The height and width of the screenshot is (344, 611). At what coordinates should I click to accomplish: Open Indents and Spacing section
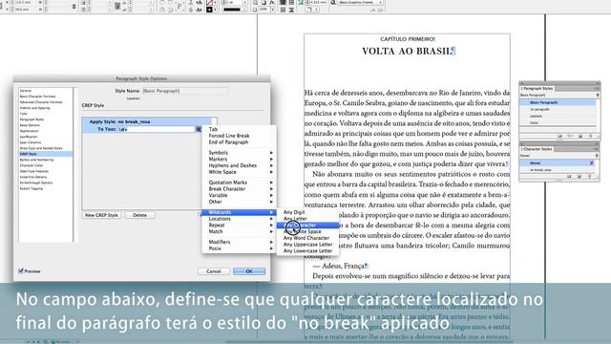pos(34,108)
